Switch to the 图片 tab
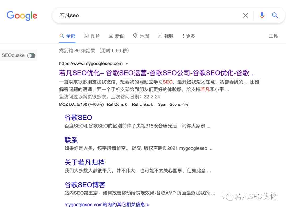This screenshot has width=286, height=209. coord(92,36)
